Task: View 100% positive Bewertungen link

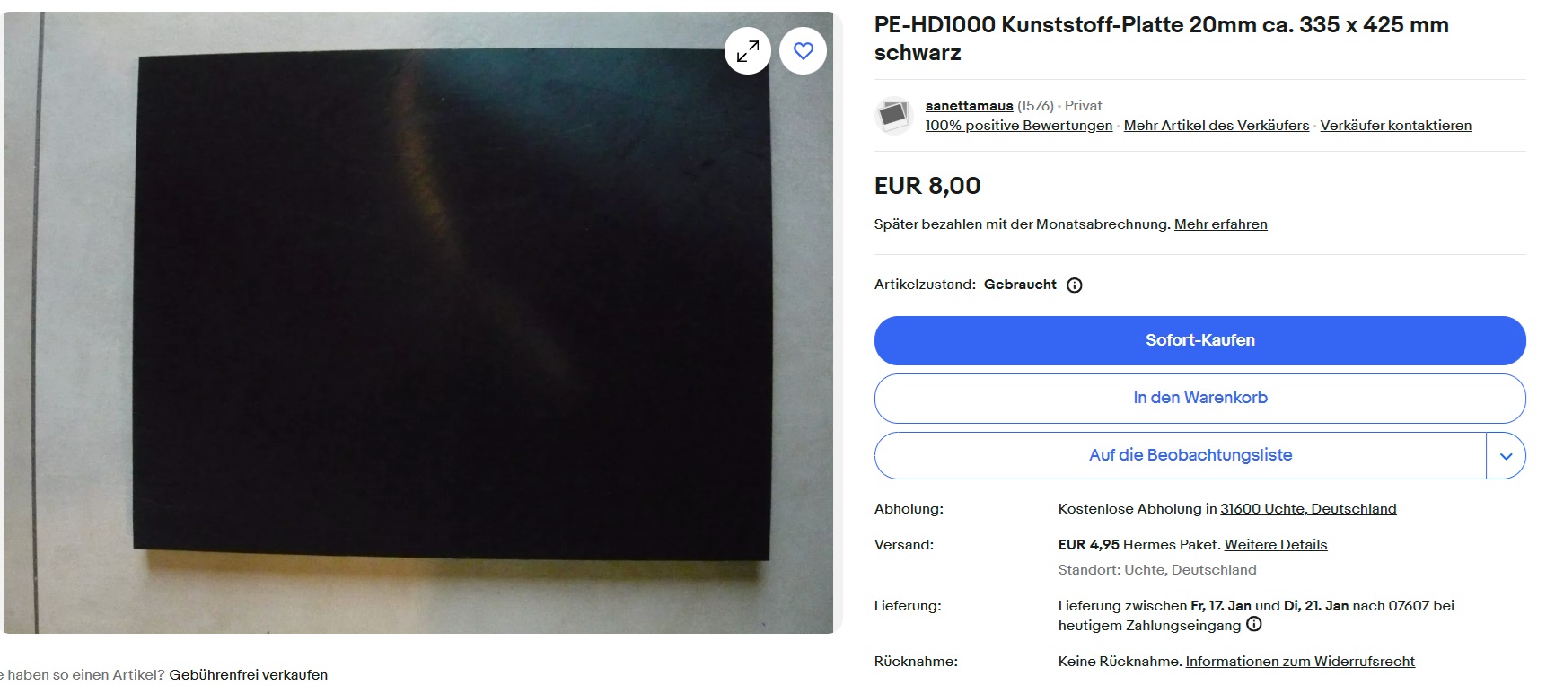Action: pyautogui.click(x=1019, y=126)
